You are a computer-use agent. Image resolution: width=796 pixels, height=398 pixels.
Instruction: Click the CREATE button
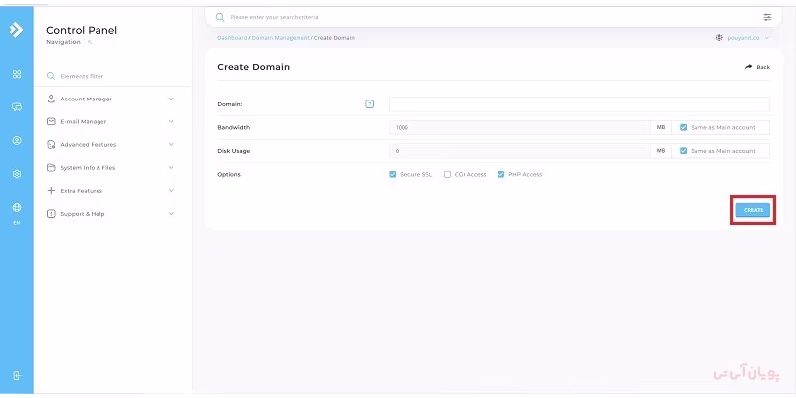(753, 210)
